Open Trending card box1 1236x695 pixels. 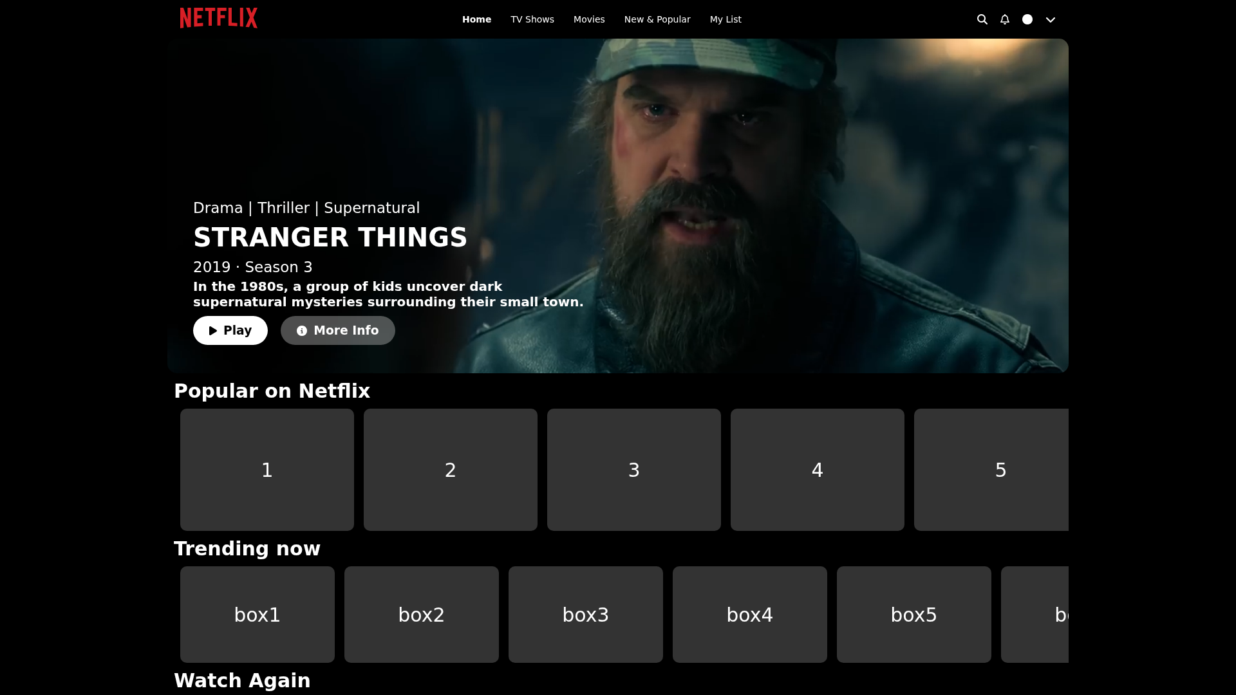(257, 615)
